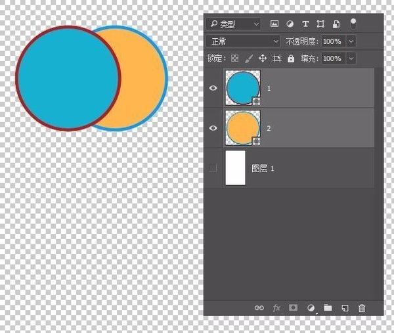Viewport: 394px width, 333px height.
Task: Filter layers by shape layer icon
Action: pyautogui.click(x=320, y=24)
